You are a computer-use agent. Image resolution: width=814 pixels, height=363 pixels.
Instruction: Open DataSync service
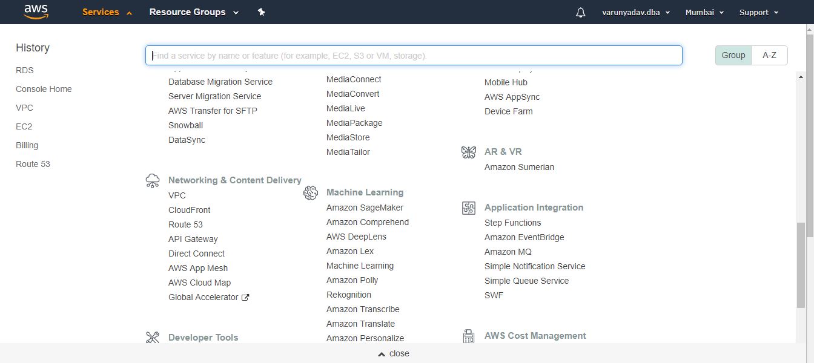[187, 140]
